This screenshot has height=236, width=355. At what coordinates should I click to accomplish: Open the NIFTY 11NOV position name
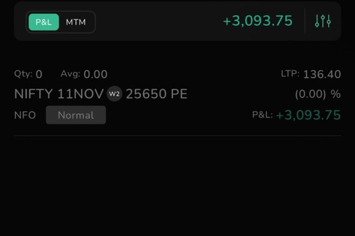59,94
